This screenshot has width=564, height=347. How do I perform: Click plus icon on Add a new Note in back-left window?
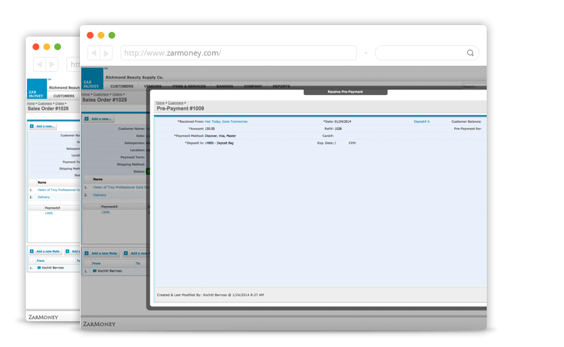click(x=32, y=251)
